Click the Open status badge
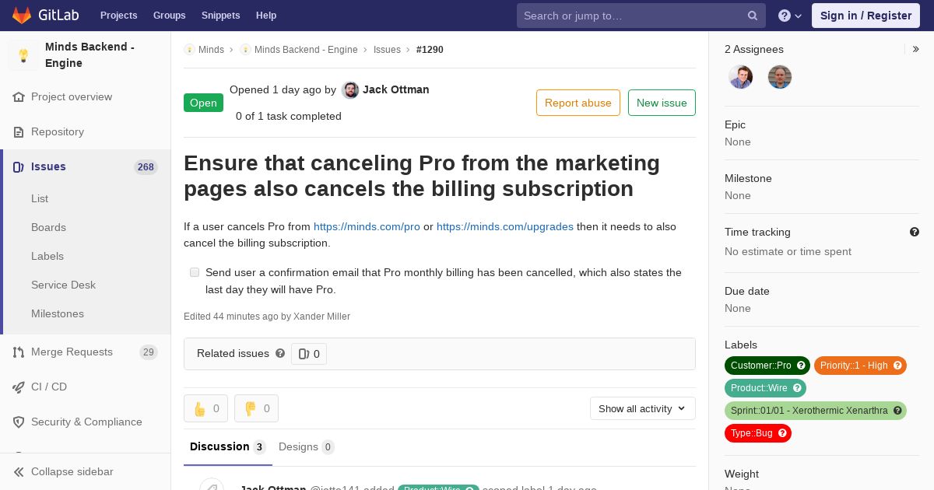 (203, 103)
